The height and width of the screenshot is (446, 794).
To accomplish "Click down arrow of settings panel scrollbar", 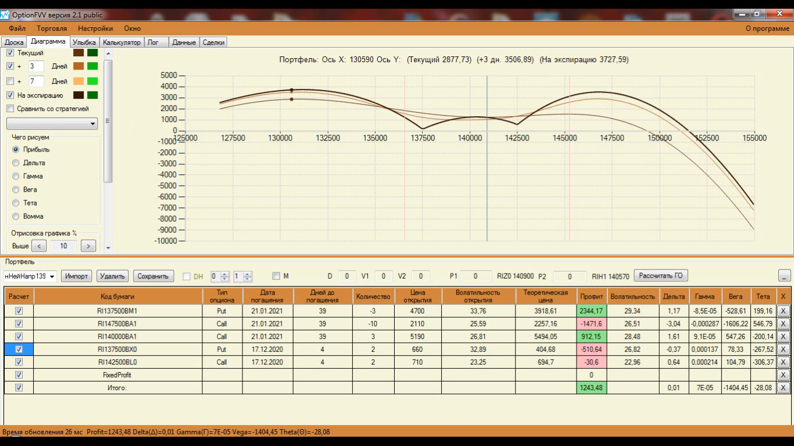I will (x=108, y=248).
